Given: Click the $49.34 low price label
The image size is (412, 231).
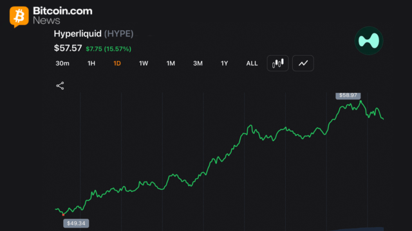Looking at the screenshot, I should tap(76, 223).
